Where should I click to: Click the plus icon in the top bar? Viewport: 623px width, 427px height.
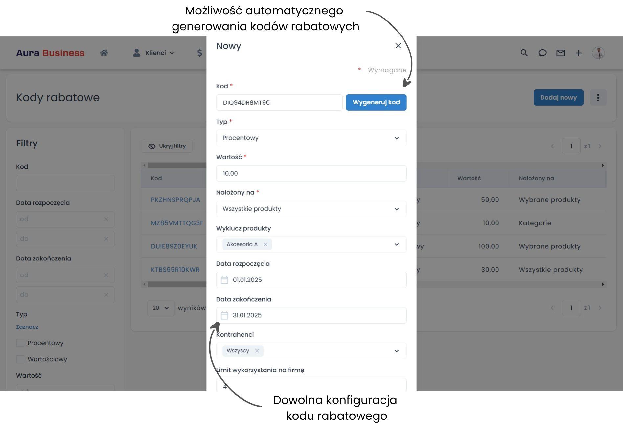point(578,53)
